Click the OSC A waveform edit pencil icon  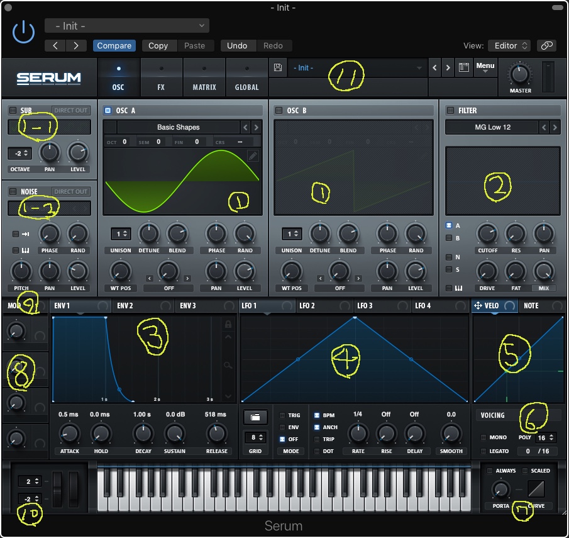253,156
